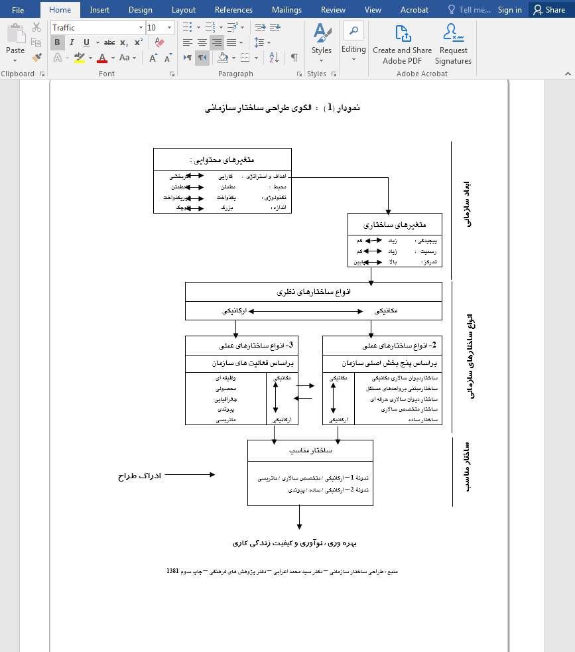Image resolution: width=575 pixels, height=652 pixels.
Task: Clear all formatting with the eraser icon
Action: tap(158, 42)
